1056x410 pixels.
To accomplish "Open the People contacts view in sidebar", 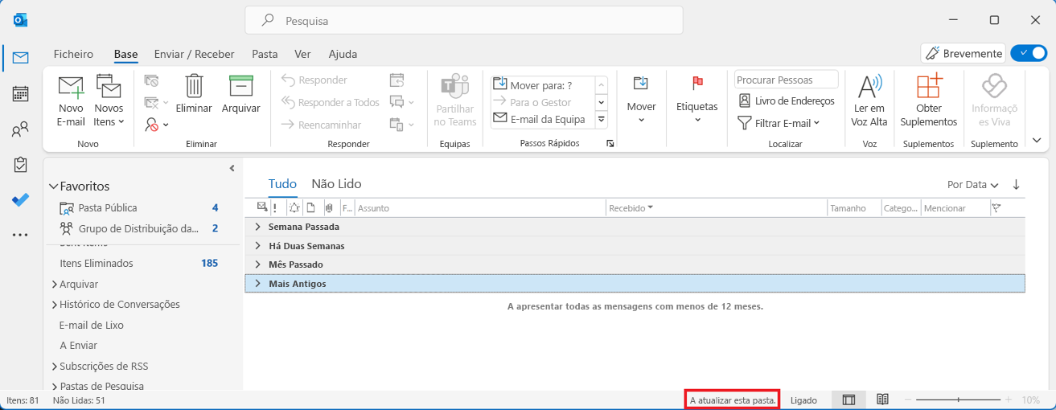I will [x=21, y=129].
